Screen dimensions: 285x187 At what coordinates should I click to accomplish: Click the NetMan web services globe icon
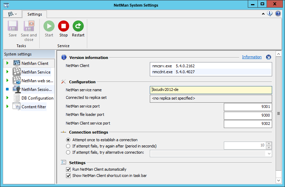click(17, 80)
